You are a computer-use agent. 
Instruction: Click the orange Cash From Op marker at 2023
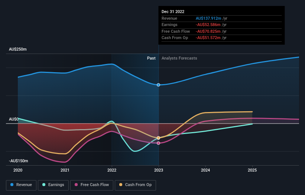coord(158,138)
